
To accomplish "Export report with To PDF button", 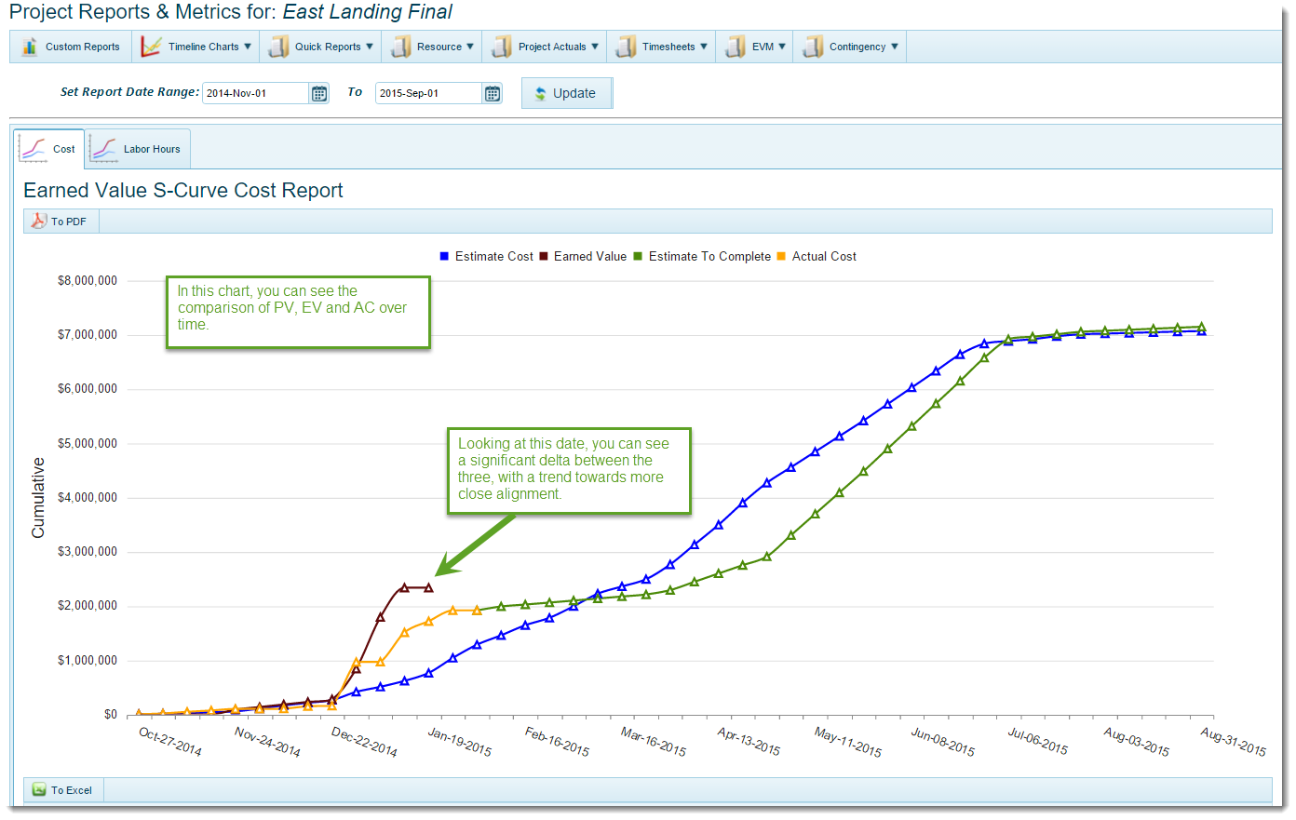I will [61, 222].
